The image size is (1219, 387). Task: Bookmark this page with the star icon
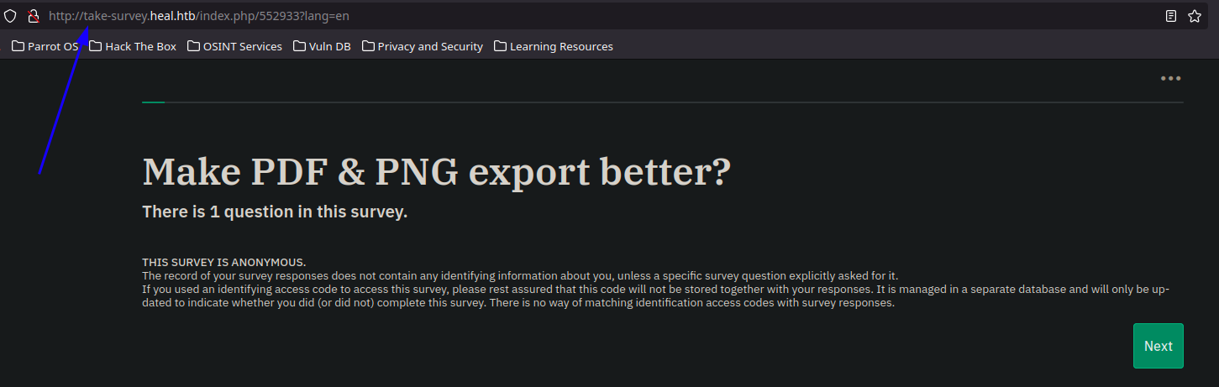pos(1195,16)
